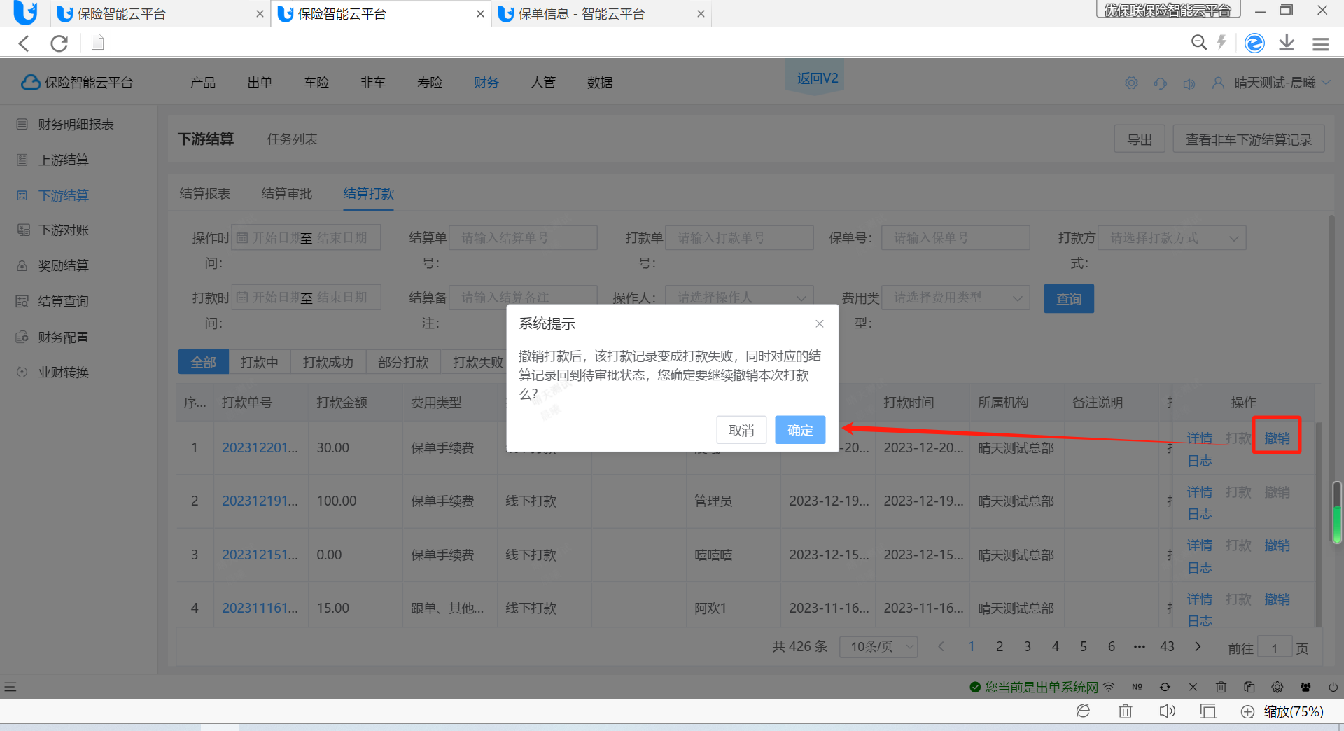Open 下游对账 in the sidebar

tap(63, 230)
